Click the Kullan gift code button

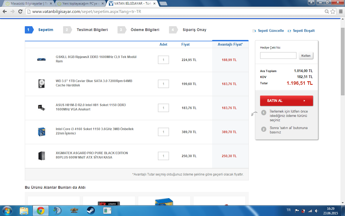pos(306,56)
